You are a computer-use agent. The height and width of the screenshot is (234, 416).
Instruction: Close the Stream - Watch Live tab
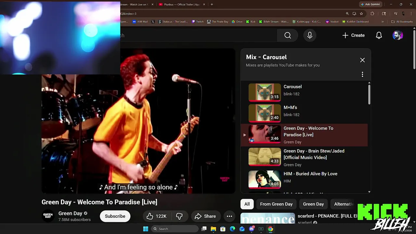click(x=152, y=5)
